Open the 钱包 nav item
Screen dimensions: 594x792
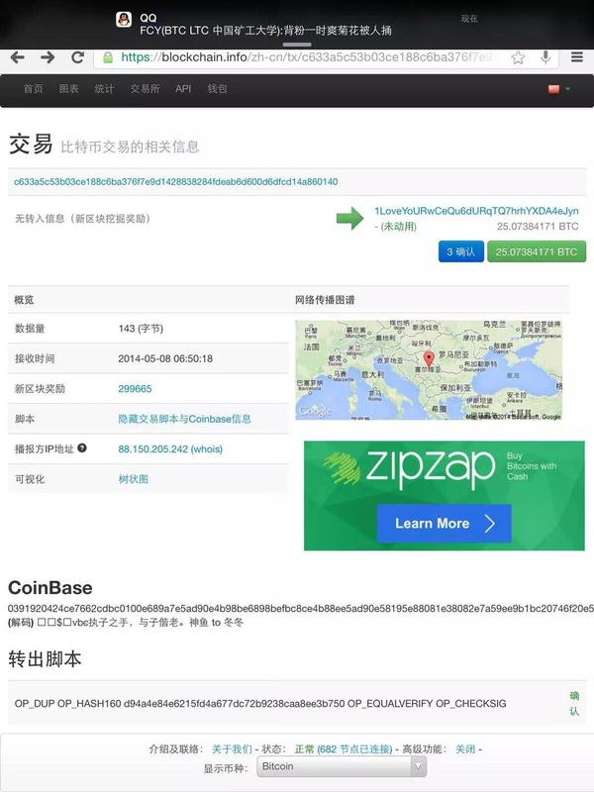click(x=217, y=89)
